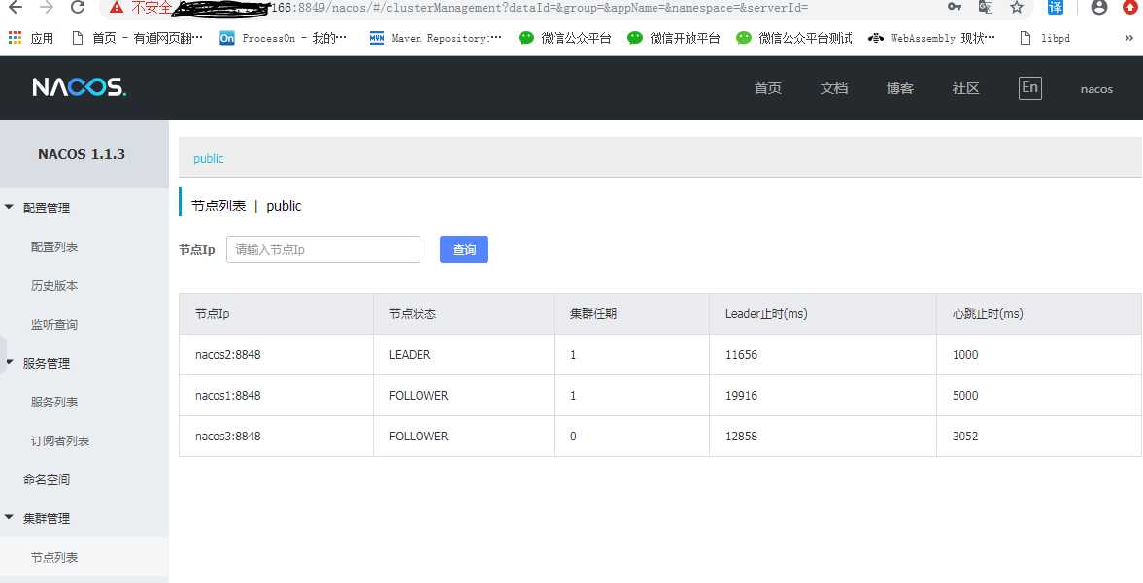Open the 微信公众平台测试 bookmark
Viewport: 1143px width, 583px height.
[x=793, y=38]
